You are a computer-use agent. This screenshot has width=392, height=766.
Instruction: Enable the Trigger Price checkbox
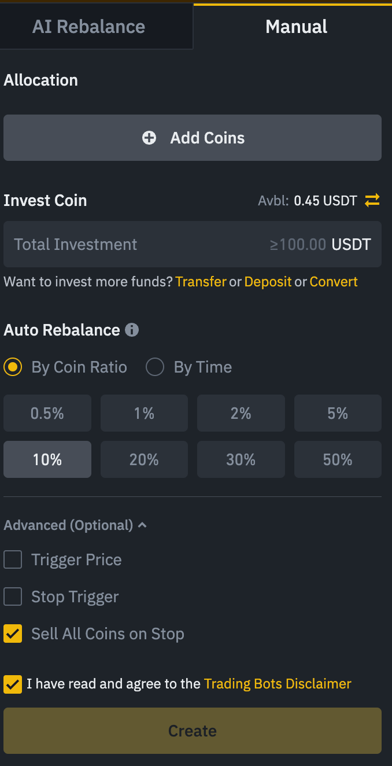[x=13, y=559]
